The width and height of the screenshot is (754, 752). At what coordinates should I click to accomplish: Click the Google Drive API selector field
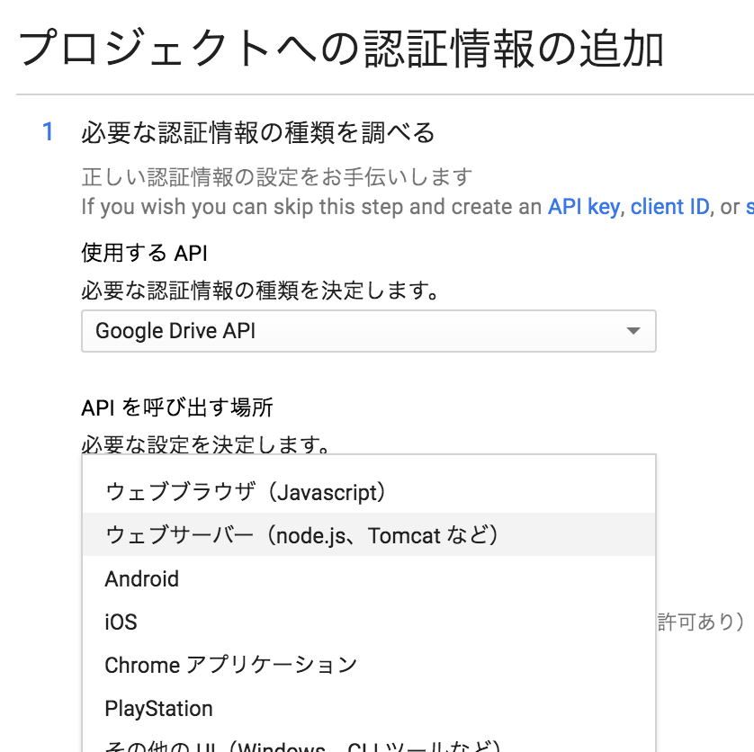click(x=270, y=331)
